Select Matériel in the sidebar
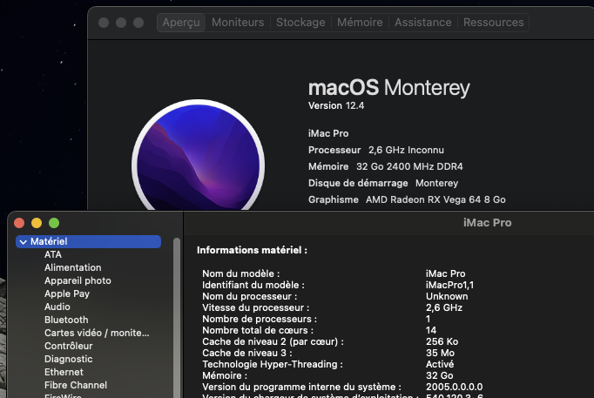 tap(88, 241)
